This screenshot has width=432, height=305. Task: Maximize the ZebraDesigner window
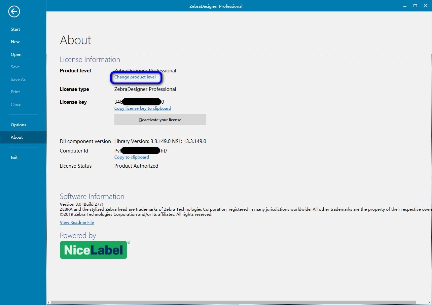(x=415, y=5)
